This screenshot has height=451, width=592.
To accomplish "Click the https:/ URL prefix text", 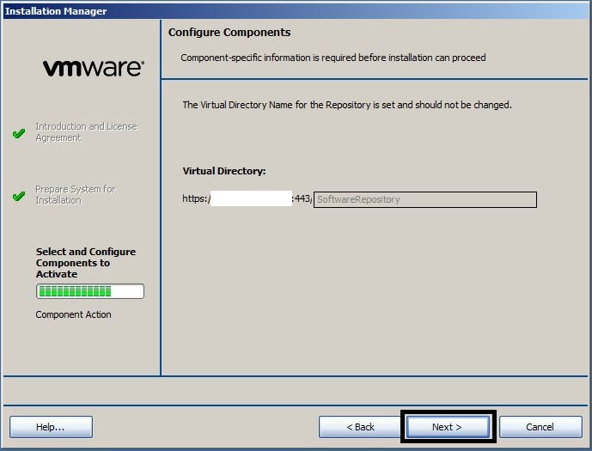I will pos(196,199).
